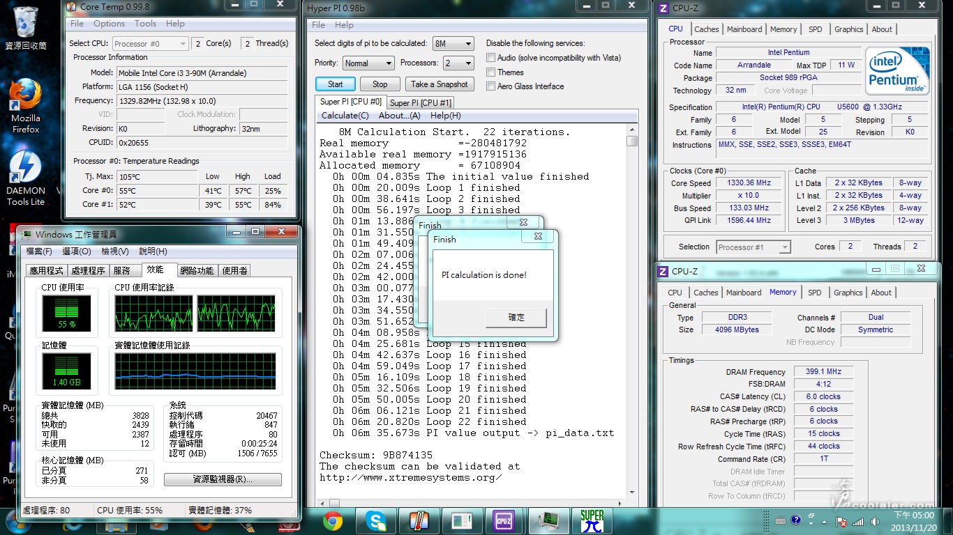Screen dimensions: 953x535
Task: Click the Google Chrome taskbar icon
Action: pos(333,521)
